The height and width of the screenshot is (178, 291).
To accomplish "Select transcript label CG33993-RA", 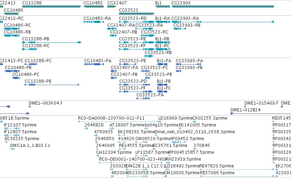I will click(185, 18).
